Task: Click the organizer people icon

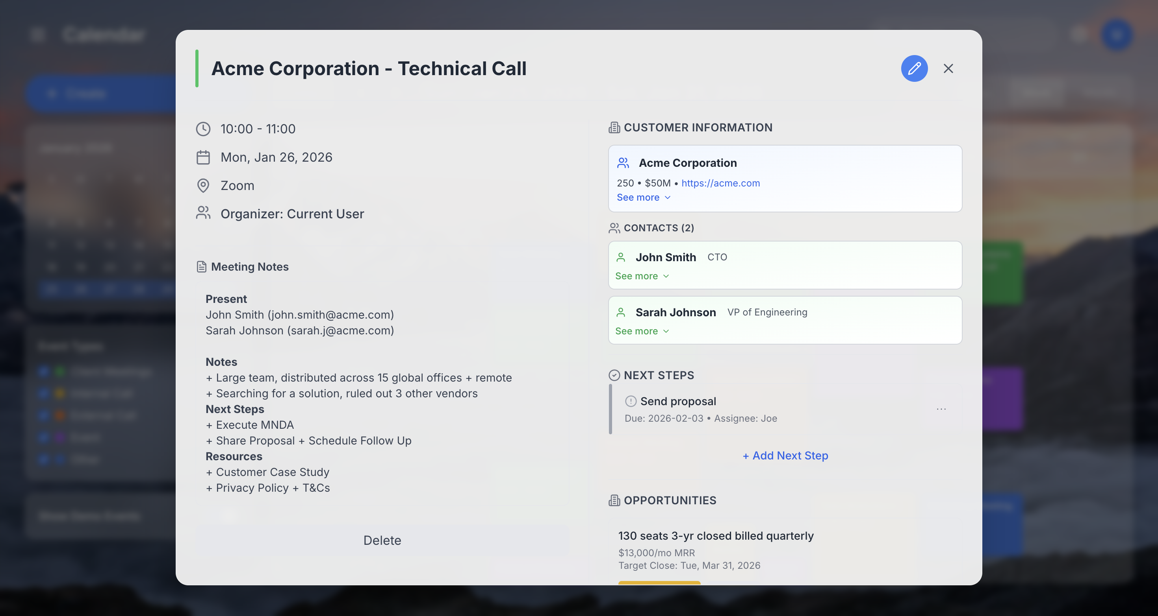Action: click(203, 213)
